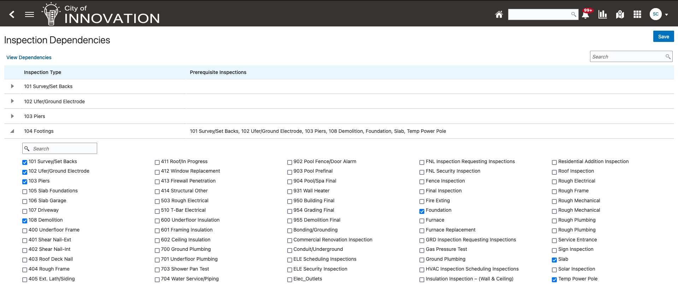The width and height of the screenshot is (678, 284).
Task: Open the map icon in header
Action: (x=620, y=14)
